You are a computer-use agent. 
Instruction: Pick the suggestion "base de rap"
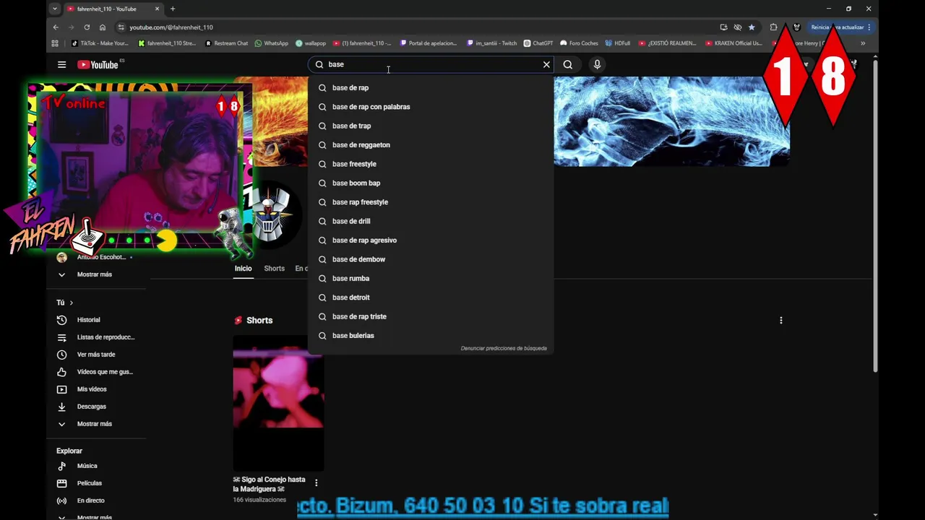click(431, 87)
